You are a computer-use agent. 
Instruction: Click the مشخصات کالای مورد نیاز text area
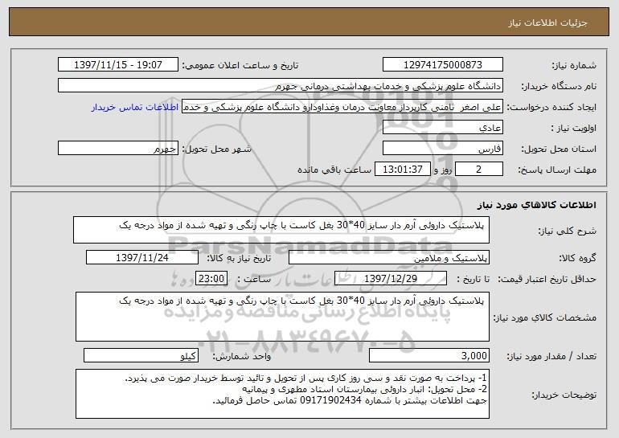click(x=282, y=317)
